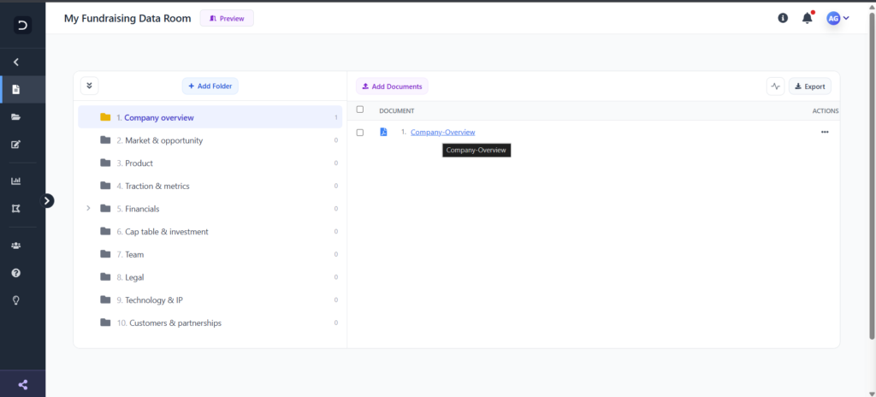
Task: Open the help question mark icon in the sidebar
Action: (x=15, y=273)
